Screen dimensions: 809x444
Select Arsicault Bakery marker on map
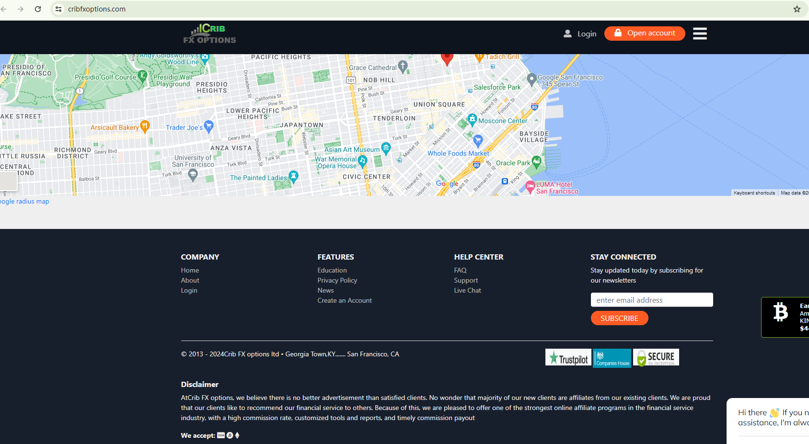tap(145, 126)
